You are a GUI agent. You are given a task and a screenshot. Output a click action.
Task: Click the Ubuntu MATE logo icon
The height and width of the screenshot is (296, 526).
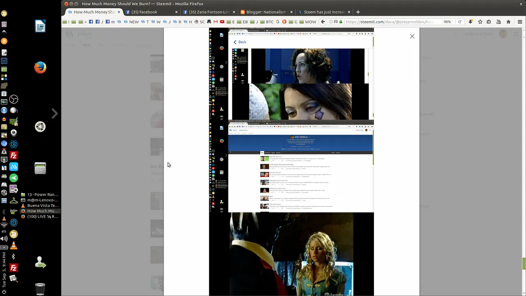(x=40, y=127)
